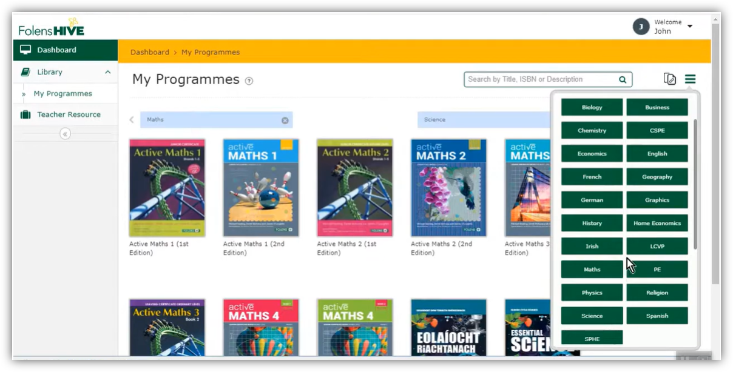Screen dimensions: 733x372
Task: Click the 'Active Maths 2 (1st Edition)' title text
Action: 347,248
